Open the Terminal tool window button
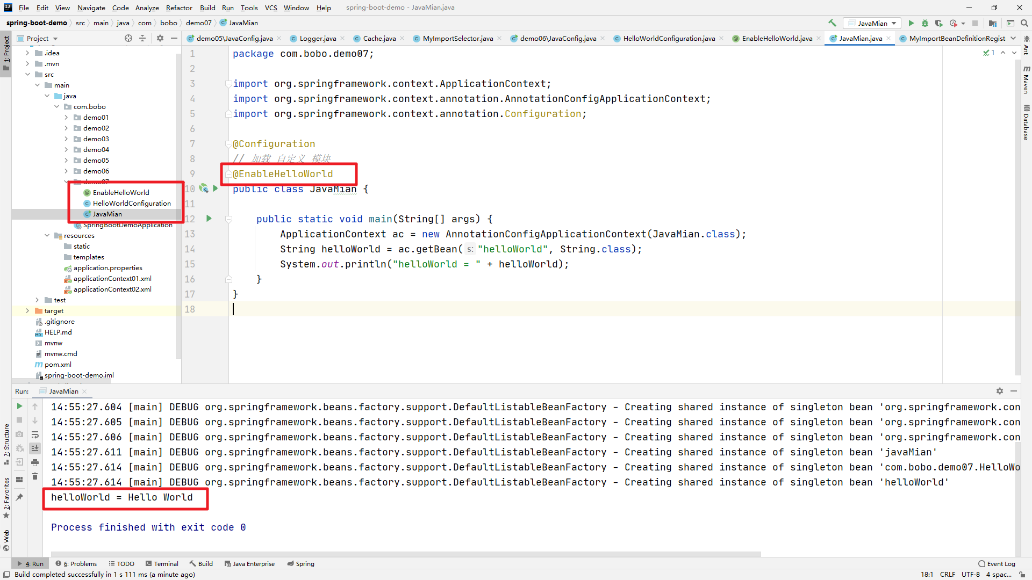Screen dimensions: 1032x580 click(x=162, y=563)
